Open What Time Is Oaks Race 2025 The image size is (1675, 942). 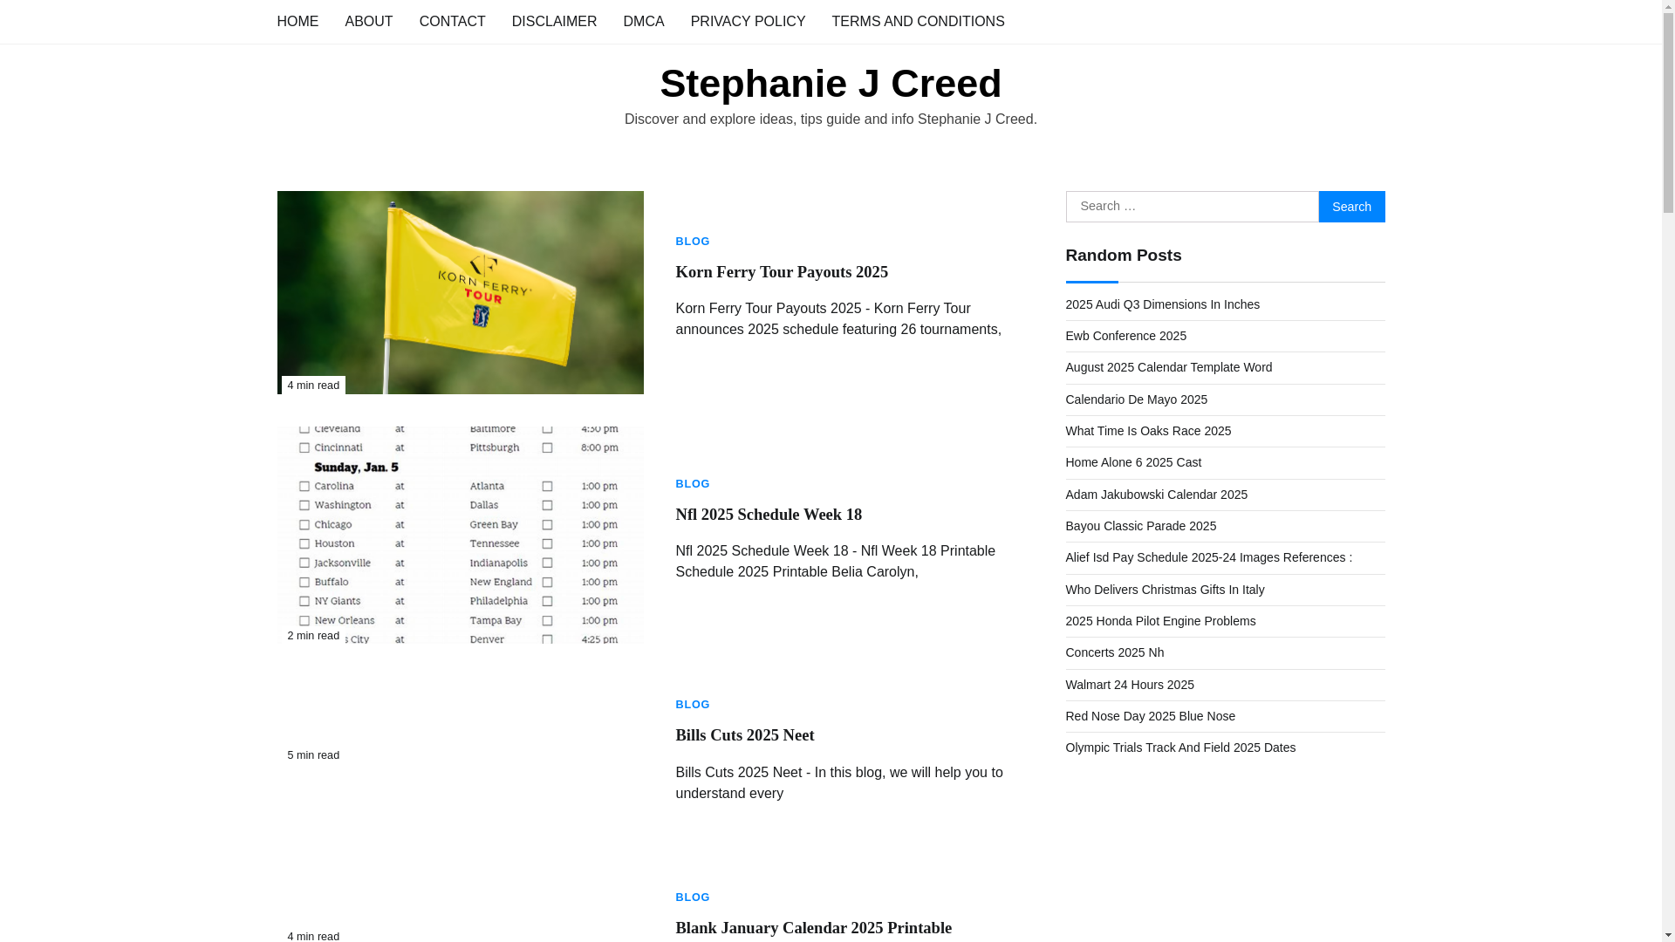tap(1148, 431)
